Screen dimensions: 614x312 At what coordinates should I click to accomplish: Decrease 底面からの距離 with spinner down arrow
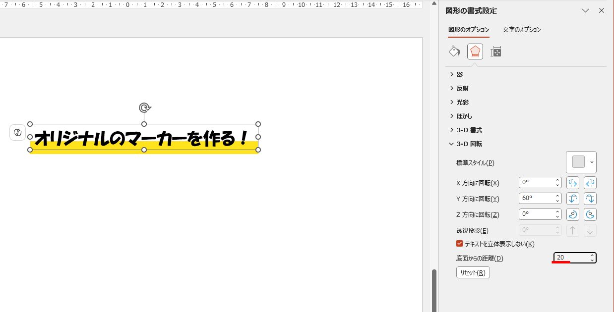[593, 260]
